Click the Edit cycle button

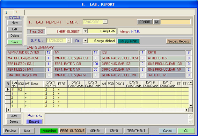click(x=15, y=29)
